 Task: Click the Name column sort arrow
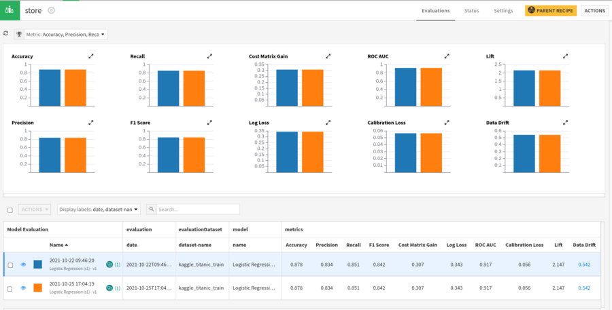[67, 245]
